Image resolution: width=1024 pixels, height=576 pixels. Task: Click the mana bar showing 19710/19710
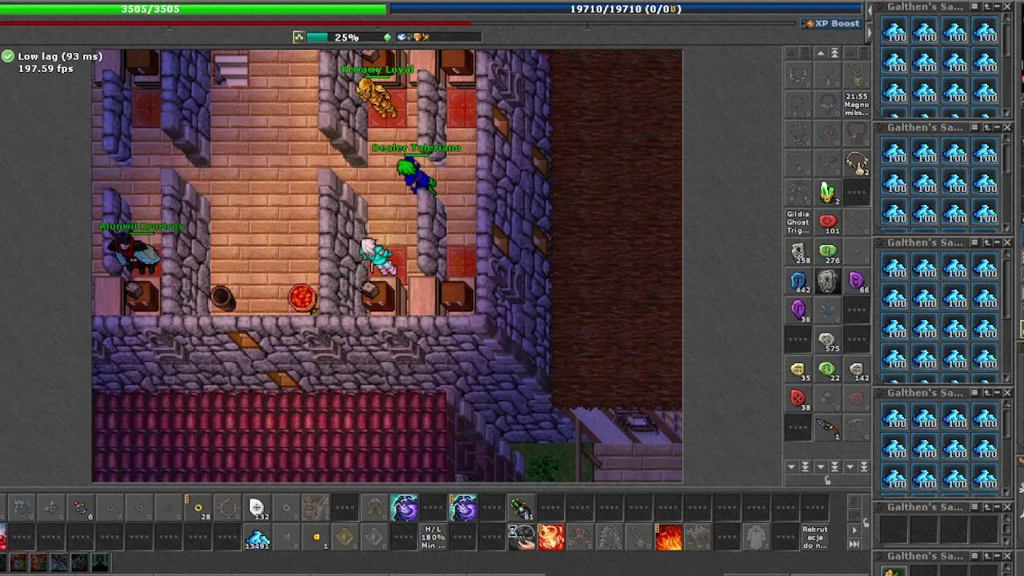pos(626,9)
